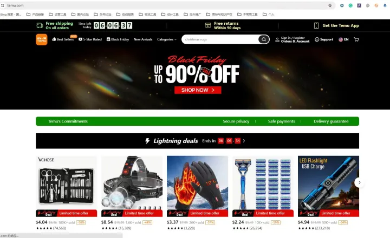The image size is (390, 238).
Task: Click the Temu logo icon
Action: tap(42, 39)
